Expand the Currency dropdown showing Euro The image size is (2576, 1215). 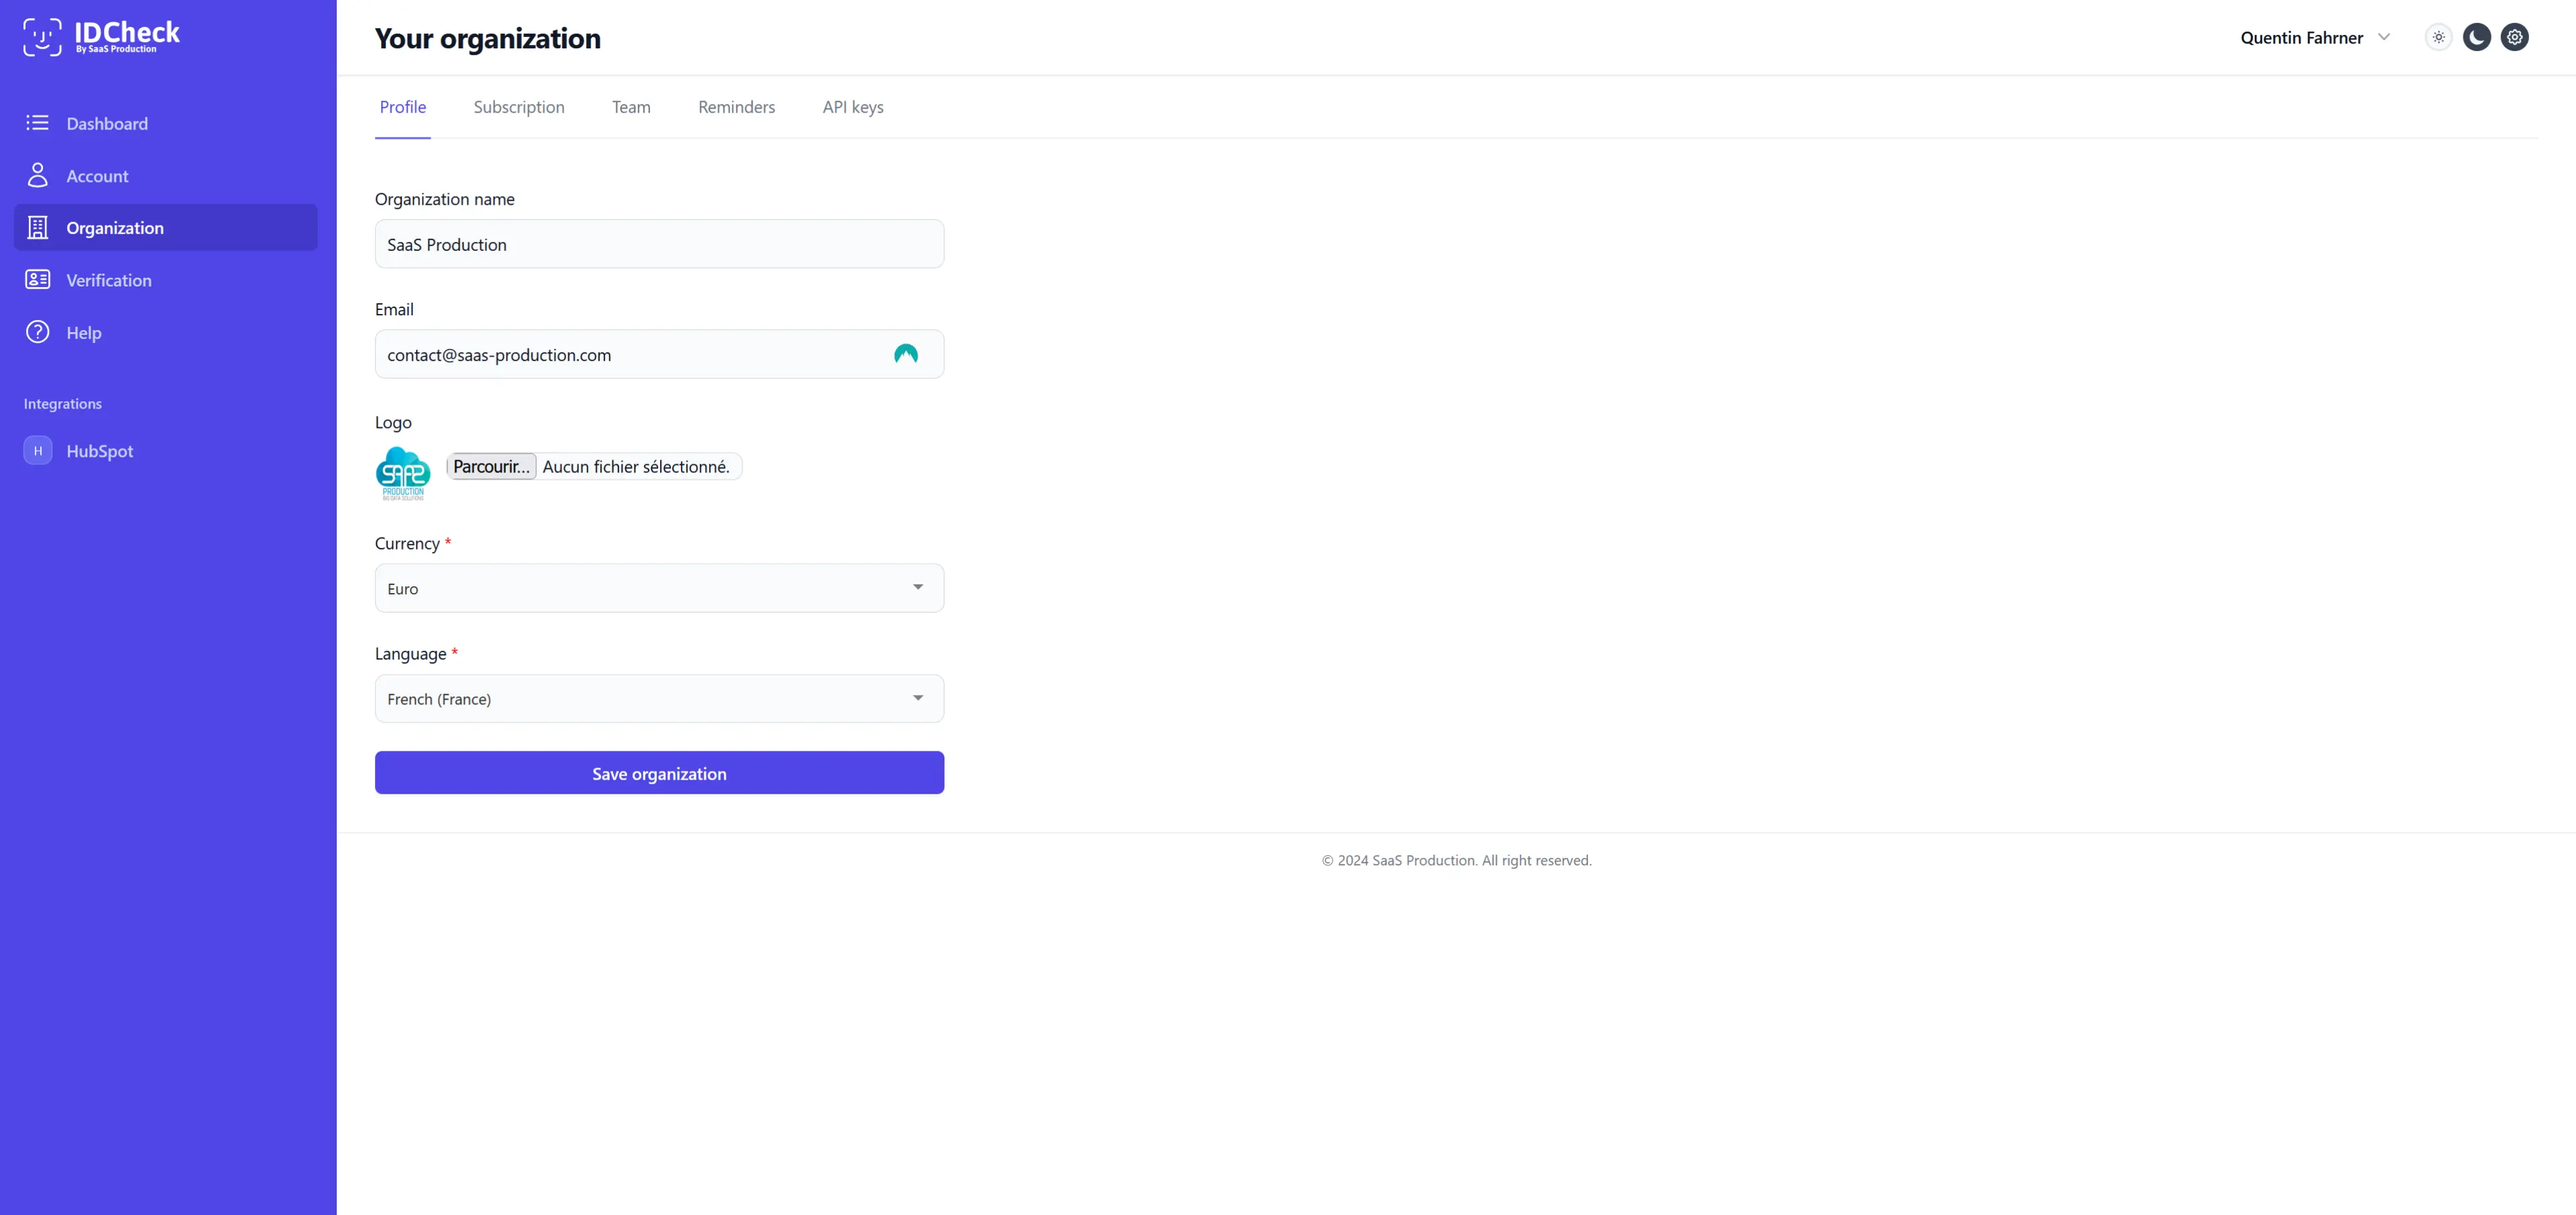click(659, 588)
